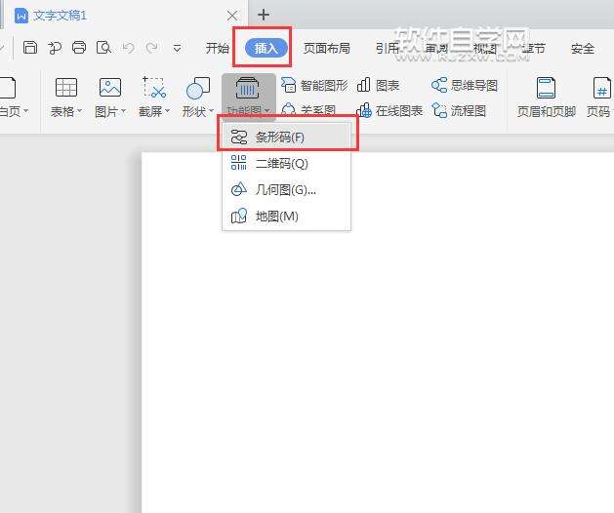The image size is (614, 513).
Task: Click the 页码 page number icon
Action: [x=601, y=88]
